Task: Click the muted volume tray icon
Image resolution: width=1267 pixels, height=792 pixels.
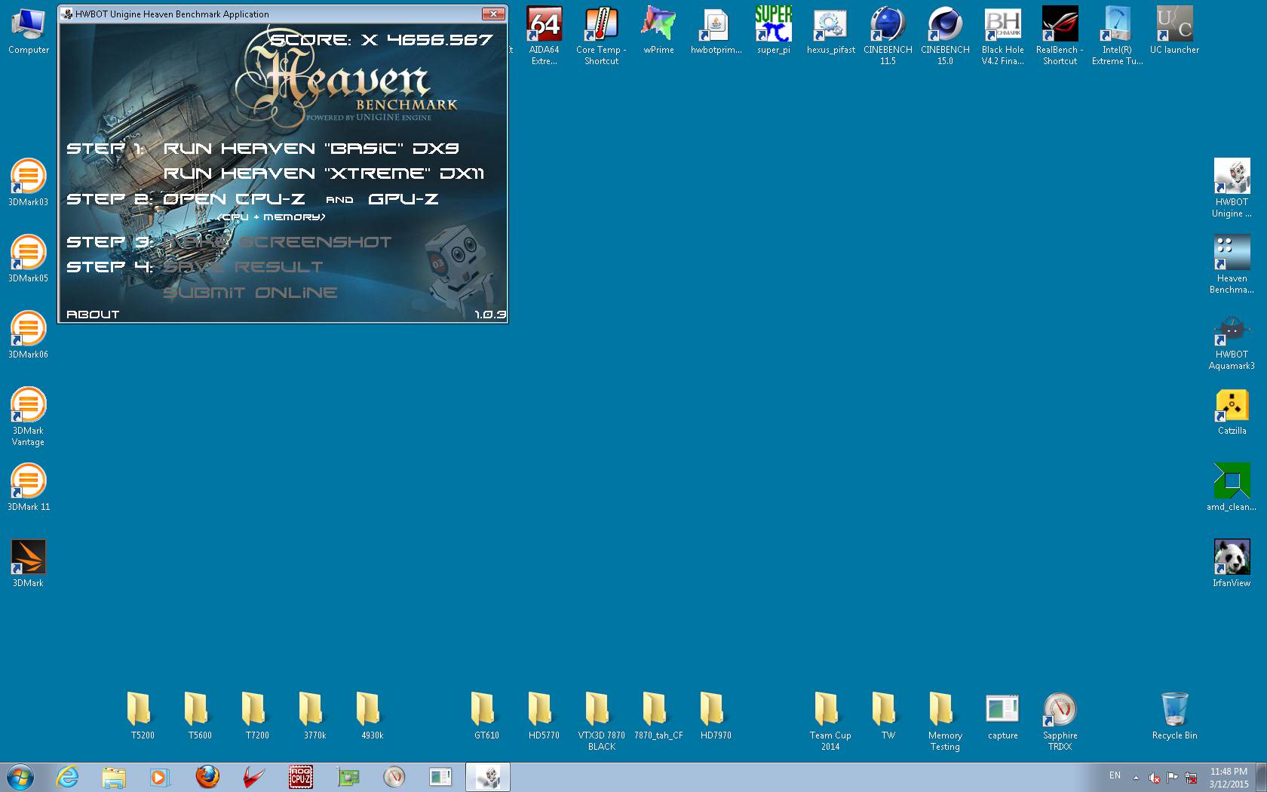Action: [1154, 778]
